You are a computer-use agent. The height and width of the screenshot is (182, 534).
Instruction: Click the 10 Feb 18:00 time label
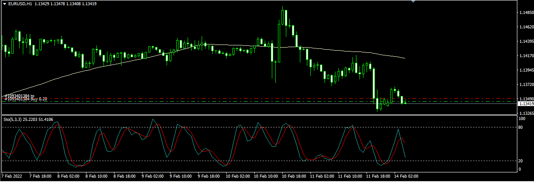[294, 176]
